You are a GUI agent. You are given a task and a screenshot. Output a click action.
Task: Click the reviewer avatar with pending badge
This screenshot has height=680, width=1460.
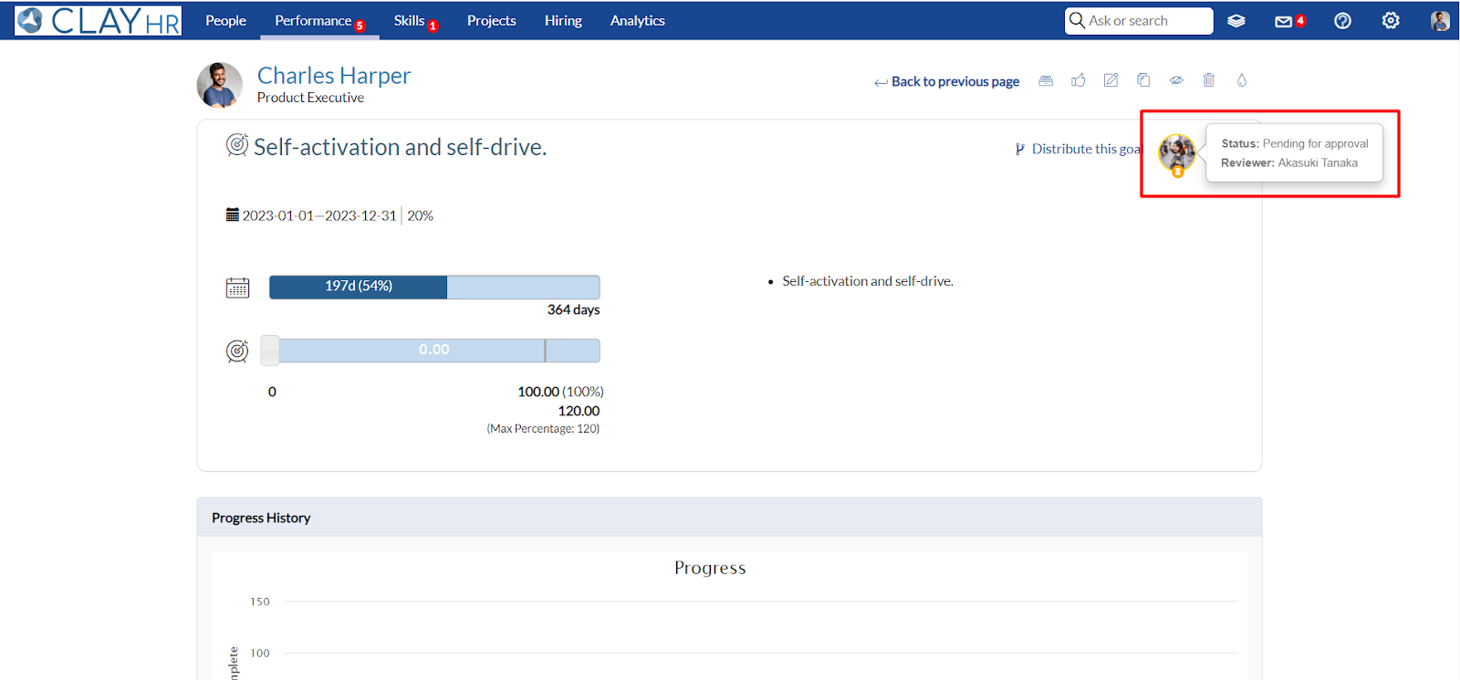pos(1177,154)
